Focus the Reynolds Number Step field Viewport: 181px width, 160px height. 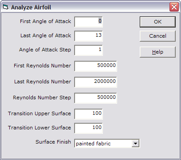click(x=95, y=98)
